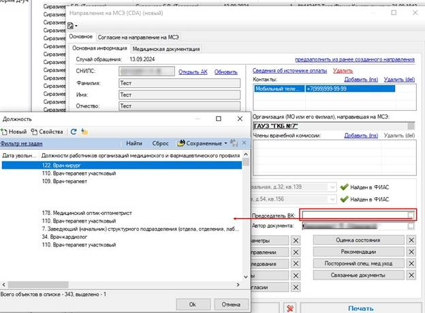
Task: Click the Дата увольн... column header
Action: coord(19,155)
